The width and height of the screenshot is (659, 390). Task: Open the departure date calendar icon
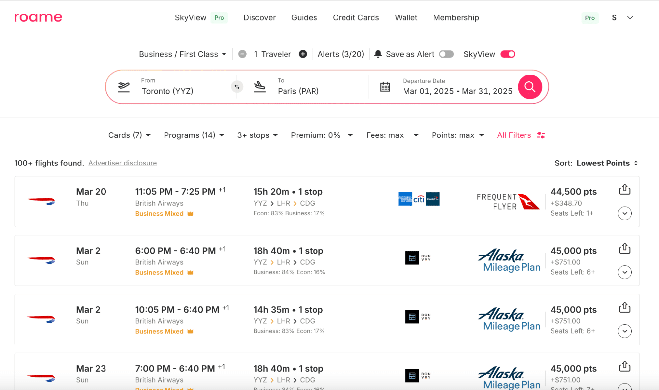(x=385, y=87)
